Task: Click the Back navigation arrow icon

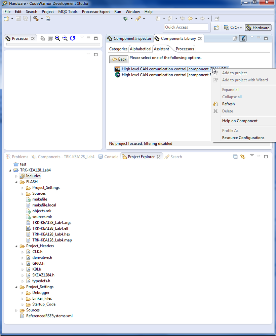Action: click(190, 18)
